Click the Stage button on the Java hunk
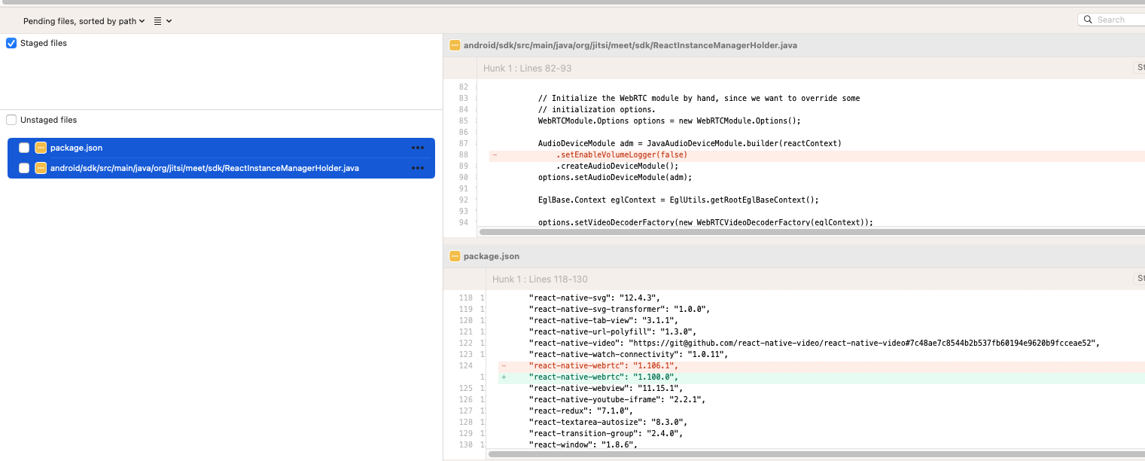1145x461 pixels. [x=1140, y=67]
